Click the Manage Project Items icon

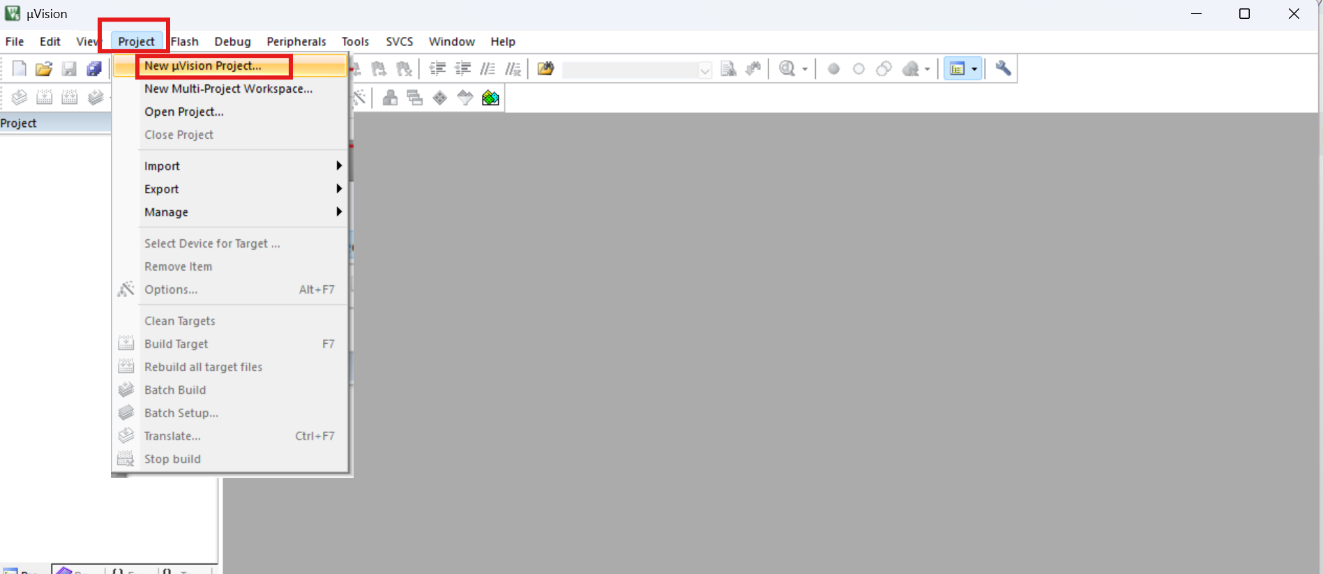pyautogui.click(x=390, y=98)
